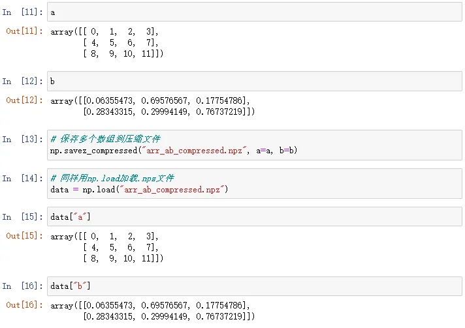Select cell via In [14] prompt
This screenshot has width=465, height=328.
21,178
